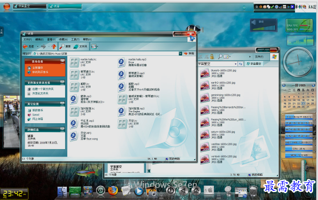Select the 船歌.lrc file name
Viewport: 318px width, 200px height.
[x=85, y=84]
